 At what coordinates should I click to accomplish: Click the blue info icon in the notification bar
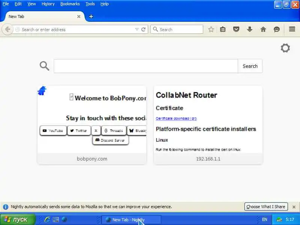(6, 207)
